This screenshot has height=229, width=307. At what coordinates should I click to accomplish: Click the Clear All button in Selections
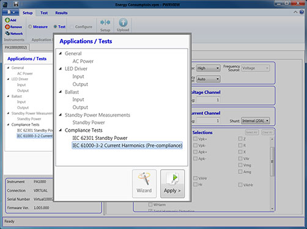(x=267, y=133)
